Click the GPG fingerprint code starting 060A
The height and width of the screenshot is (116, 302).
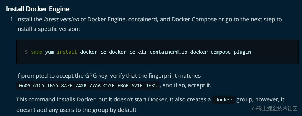pos(88,85)
